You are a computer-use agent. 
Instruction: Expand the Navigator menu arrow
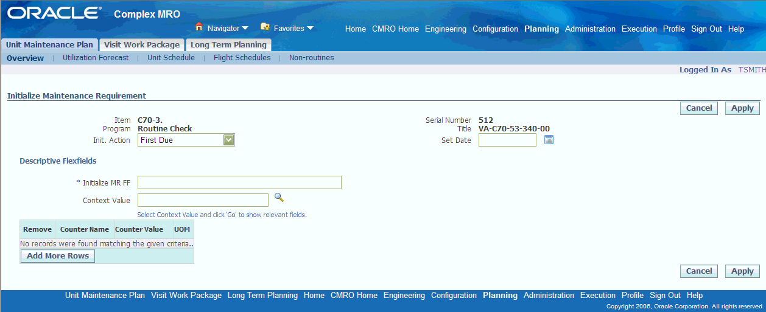coord(245,28)
